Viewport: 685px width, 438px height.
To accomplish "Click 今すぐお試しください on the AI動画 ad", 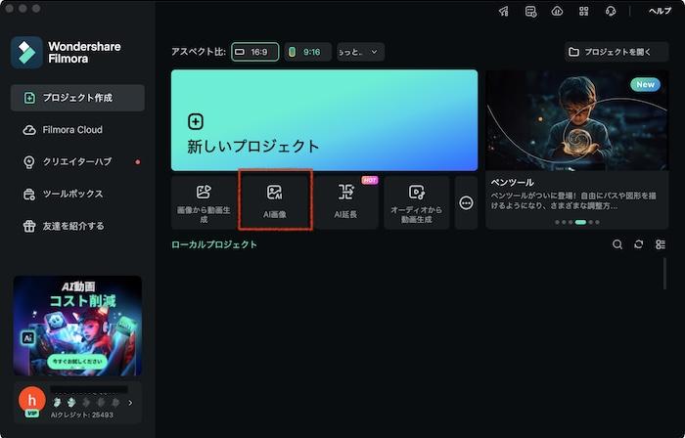I will [77, 362].
